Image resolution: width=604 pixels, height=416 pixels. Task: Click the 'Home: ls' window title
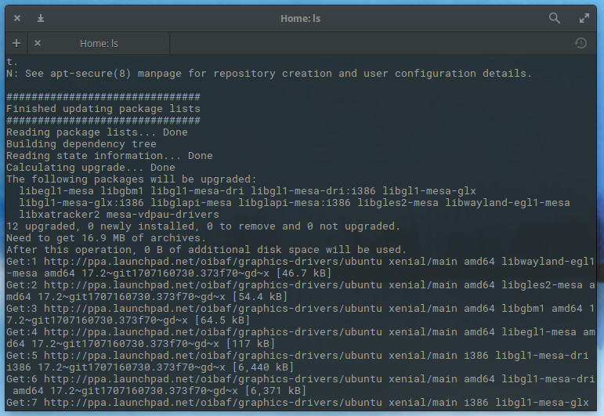[302, 18]
